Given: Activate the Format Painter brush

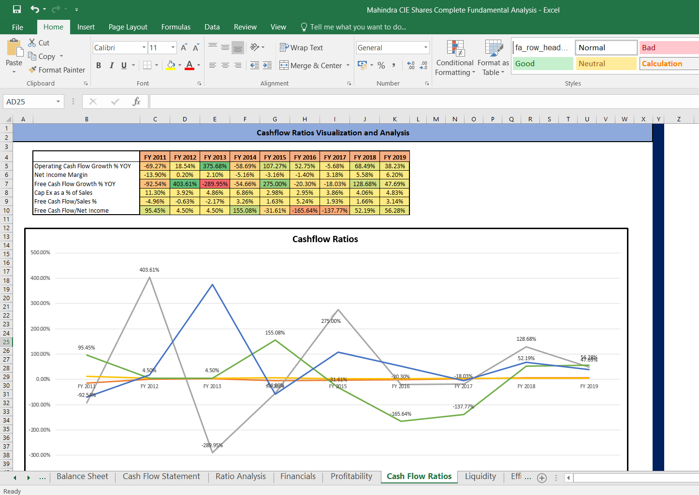Looking at the screenshot, I should 32,70.
